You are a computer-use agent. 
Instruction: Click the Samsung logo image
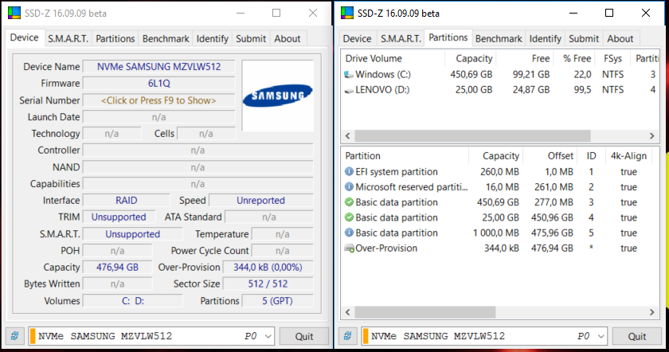tap(278, 96)
